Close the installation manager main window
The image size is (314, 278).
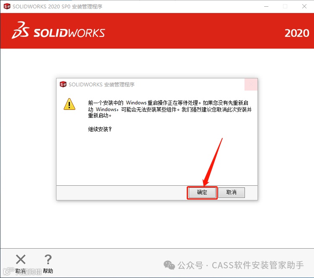(304, 6)
